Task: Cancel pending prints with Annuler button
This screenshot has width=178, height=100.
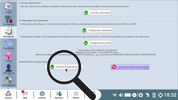Action: click(x=130, y=67)
